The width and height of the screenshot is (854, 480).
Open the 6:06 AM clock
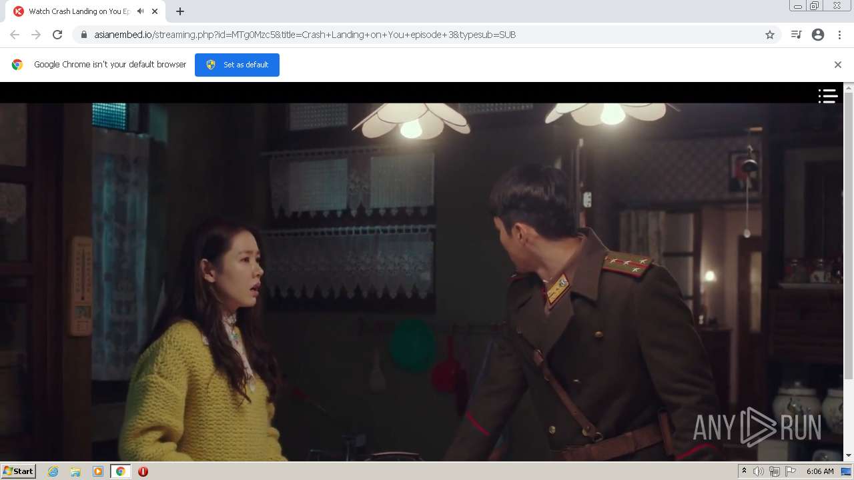(x=820, y=471)
